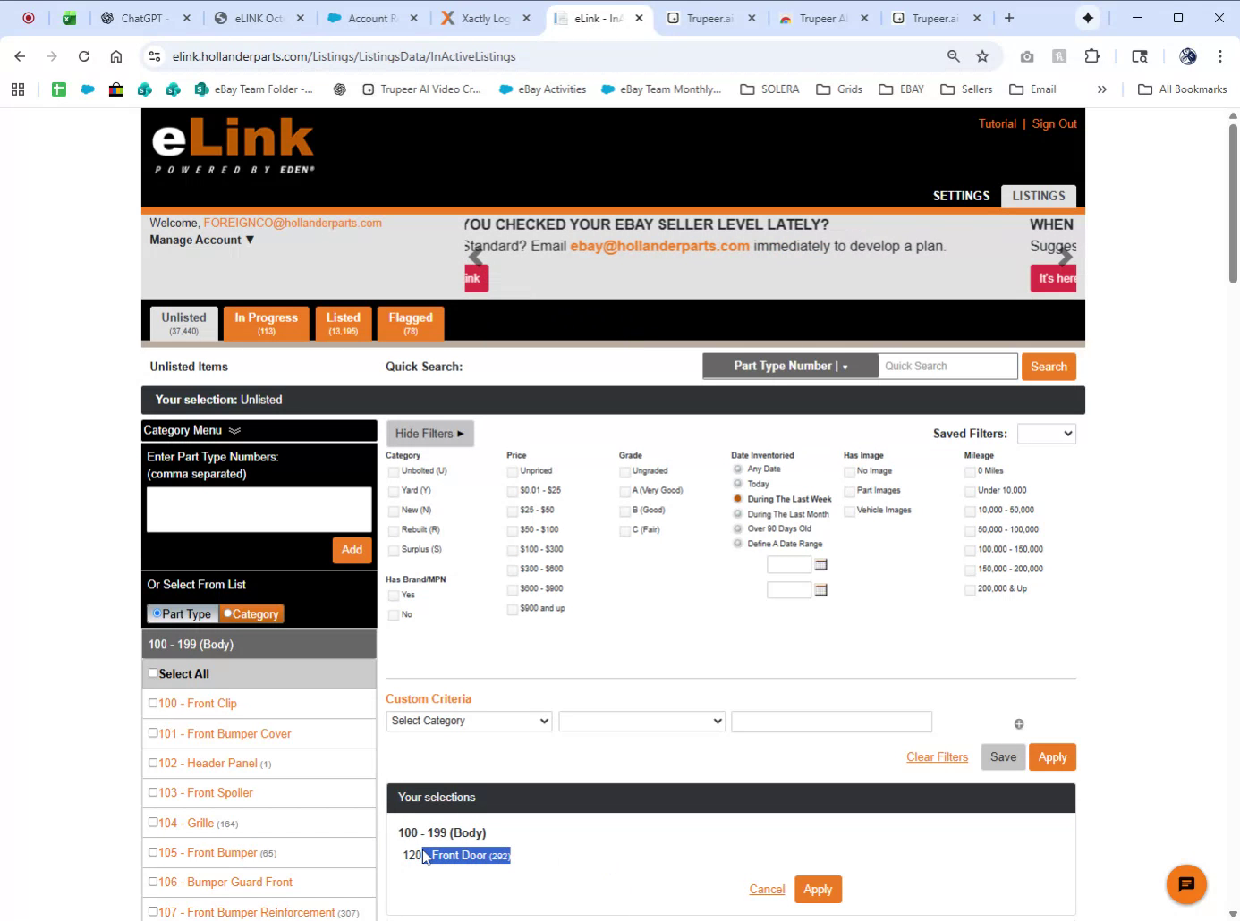Viewport: 1240px width, 921px height.
Task: Click inside the Quick Search field
Action: [x=947, y=366]
